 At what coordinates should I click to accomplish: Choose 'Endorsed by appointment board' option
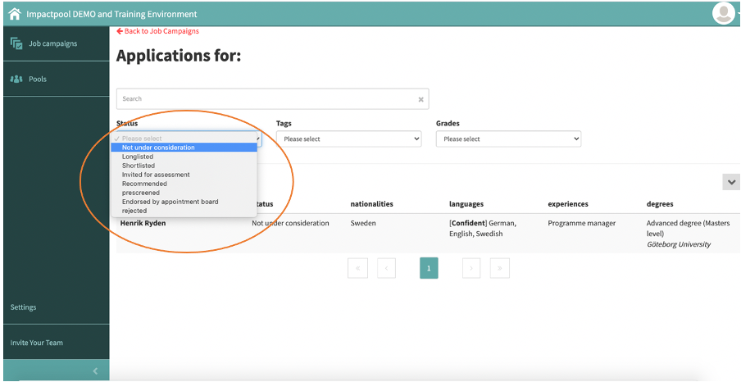[184, 202]
